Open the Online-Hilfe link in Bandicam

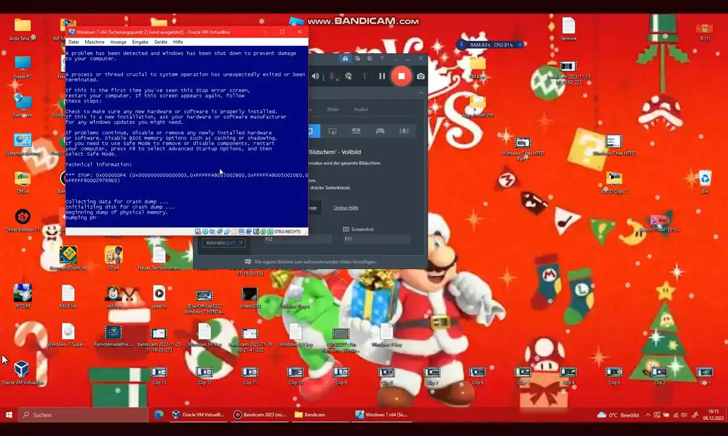coord(346,208)
